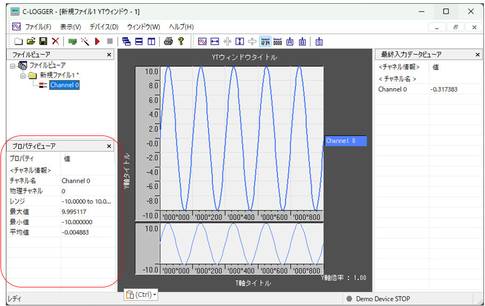Viewport: 485px width, 306px height.
Task: Open help with the question mark icon
Action: click(181, 41)
